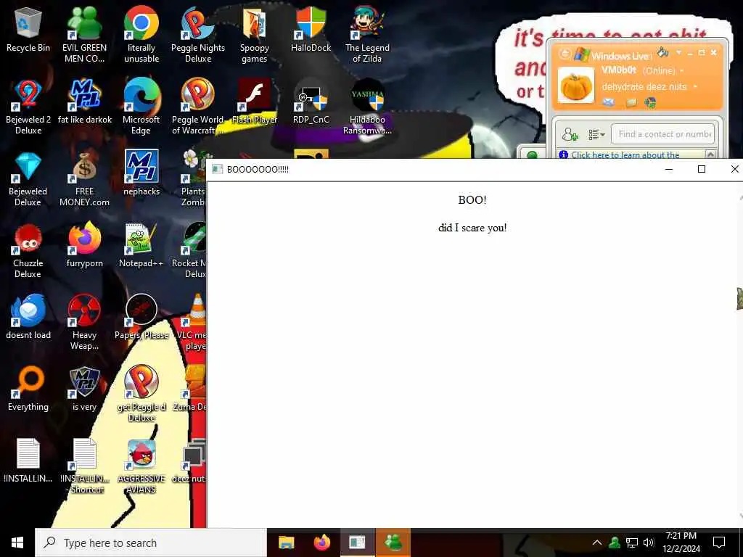Open Notepad++ desktop shortcut
743x557 pixels.
click(x=141, y=245)
